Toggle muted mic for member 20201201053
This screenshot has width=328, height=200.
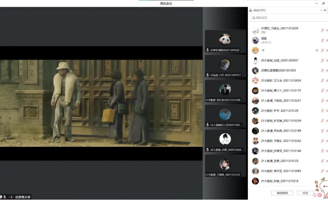tap(322, 70)
